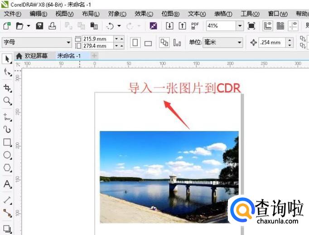Screen dimensions: 309x235
Task: Open the 文本(X) menu
Action: click(197, 14)
